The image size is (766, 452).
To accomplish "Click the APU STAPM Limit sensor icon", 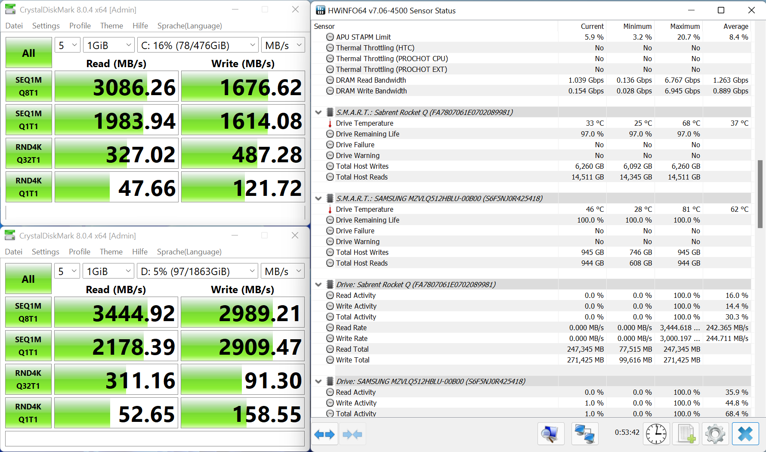I will point(330,37).
